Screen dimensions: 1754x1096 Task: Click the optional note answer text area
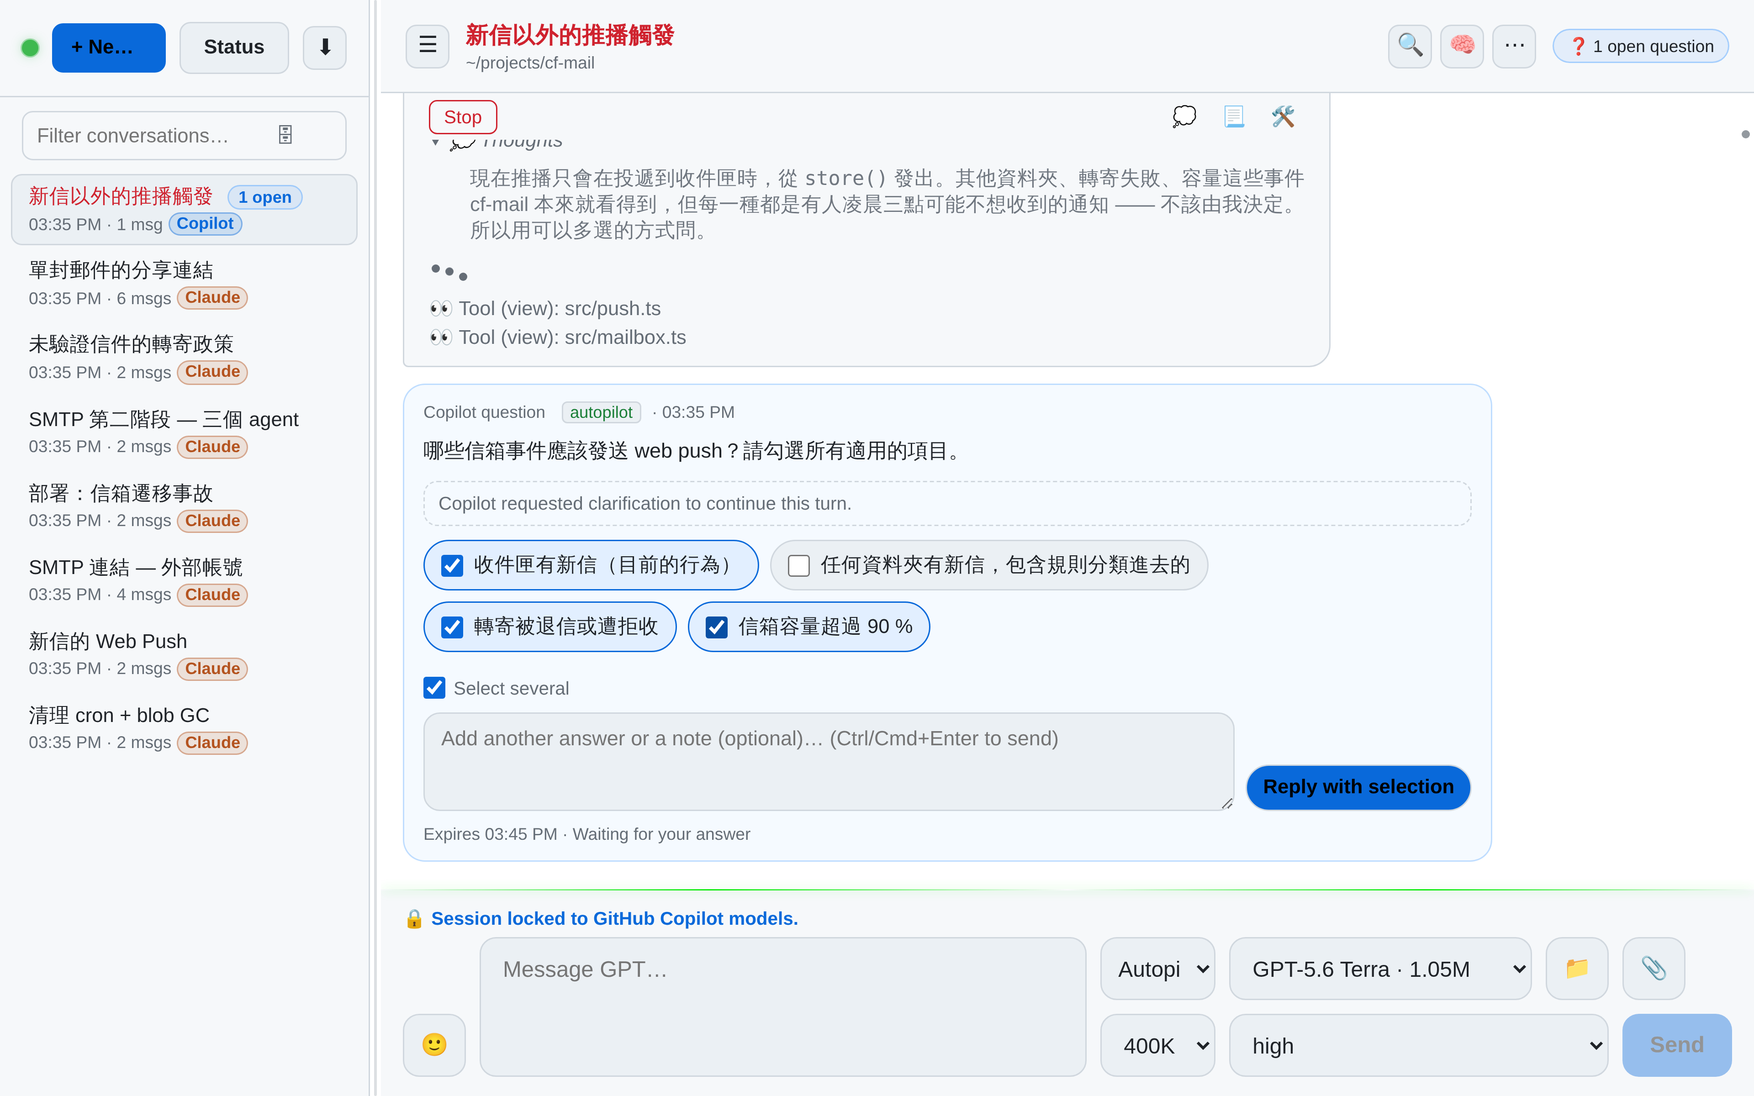click(829, 761)
